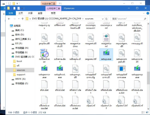Screen dimensions: 150x115
Task: Open 本地磁盘 (H:) in navigation pane
Action: click(x=20, y=48)
